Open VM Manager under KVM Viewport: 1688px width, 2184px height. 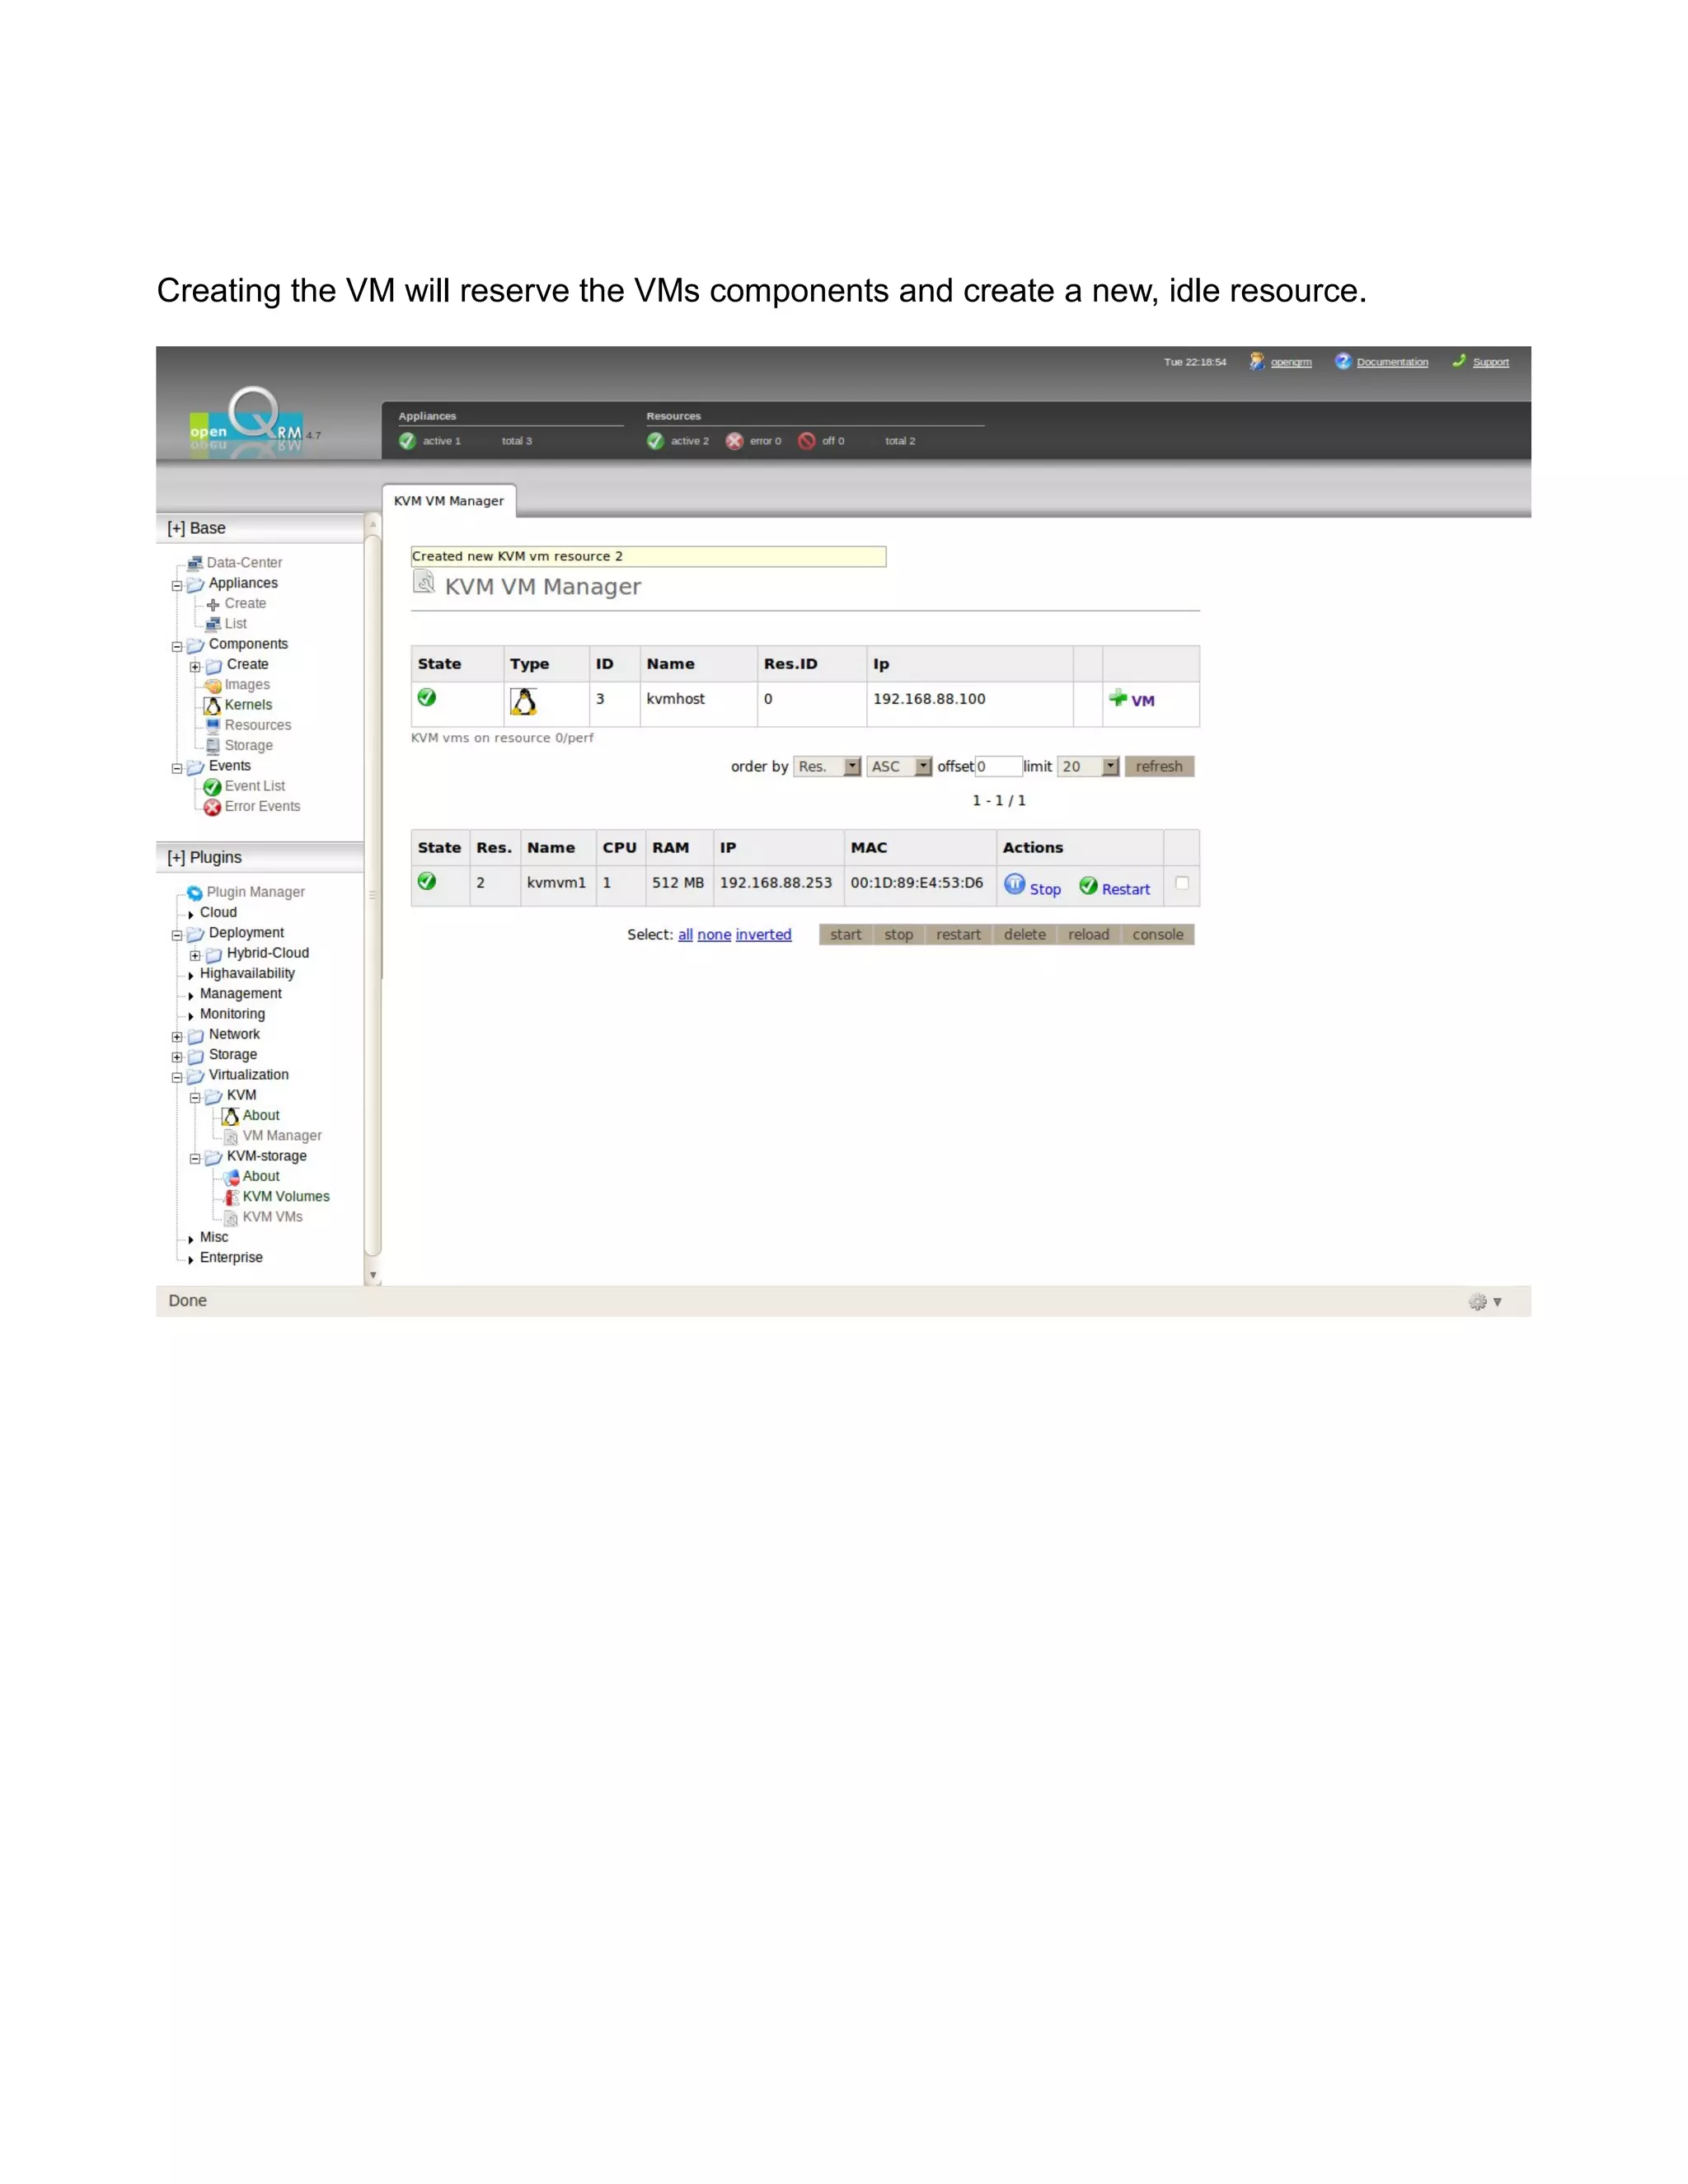(x=281, y=1136)
